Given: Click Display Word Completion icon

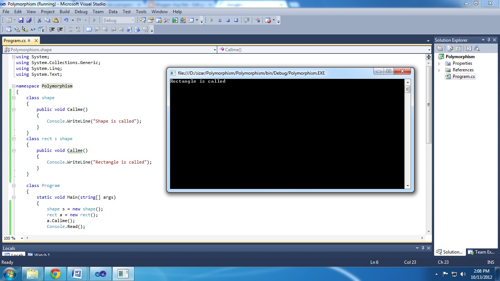Looking at the screenshot, I should (x=33, y=29).
